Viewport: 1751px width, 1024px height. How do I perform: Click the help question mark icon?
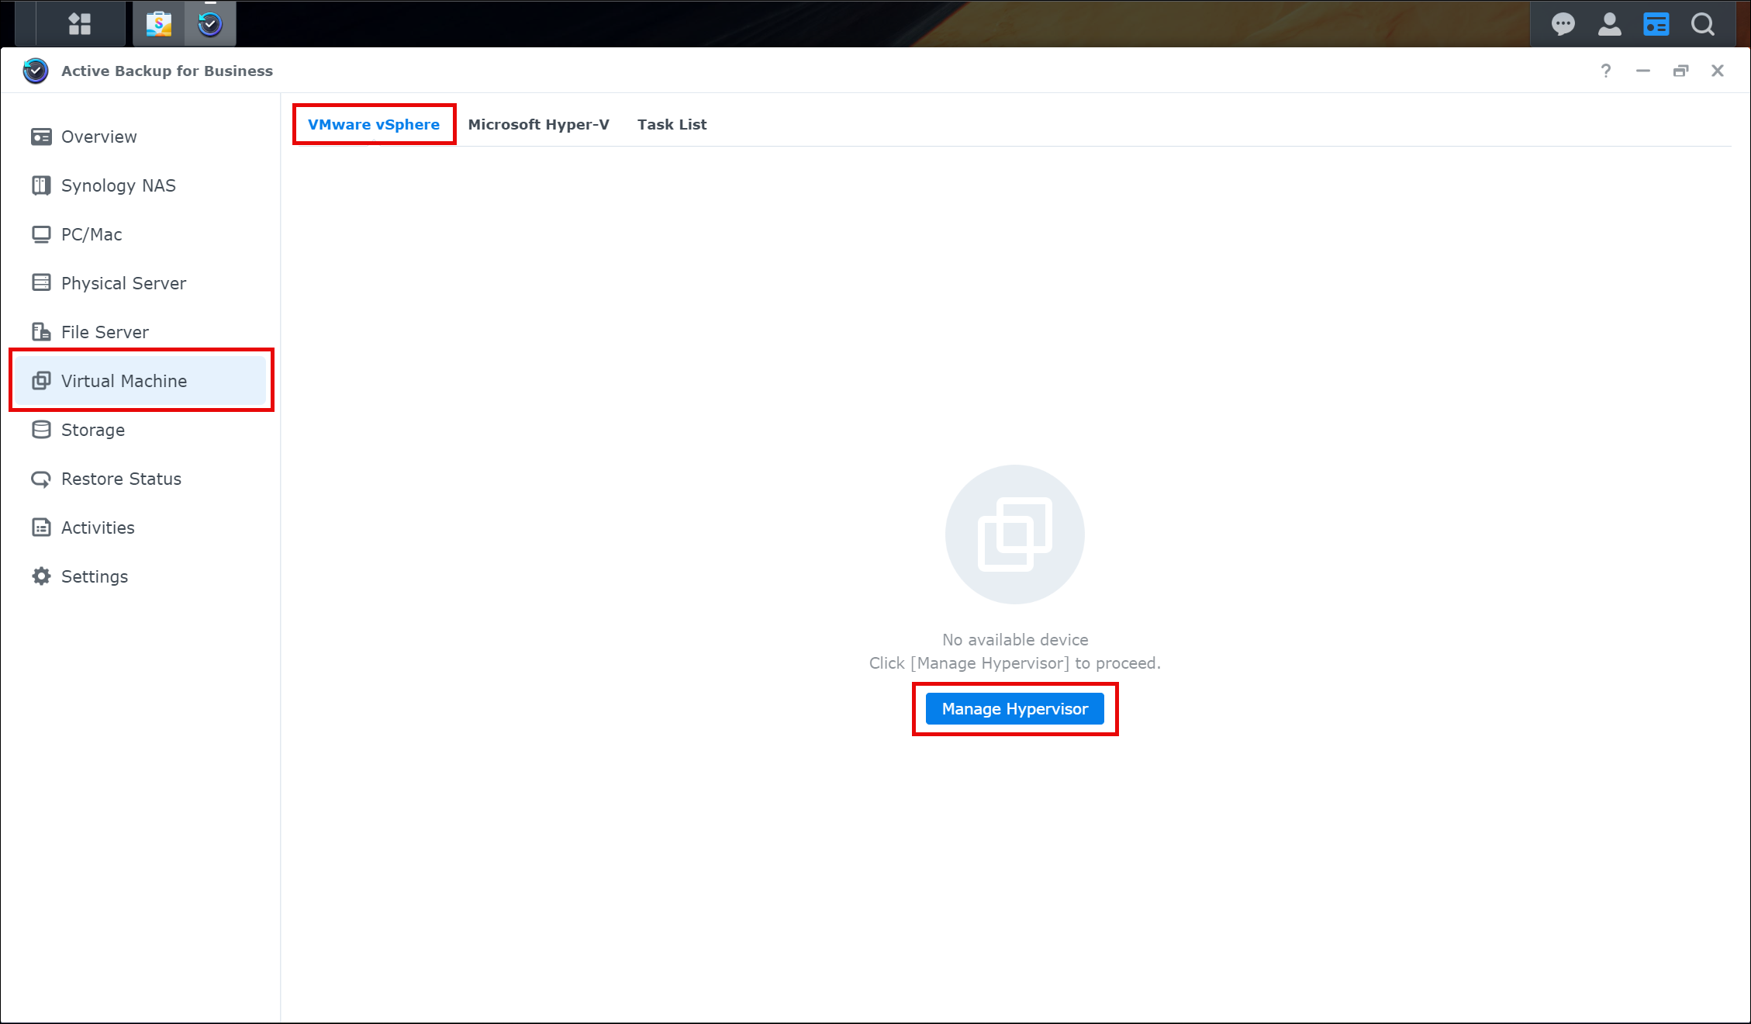pos(1605,71)
